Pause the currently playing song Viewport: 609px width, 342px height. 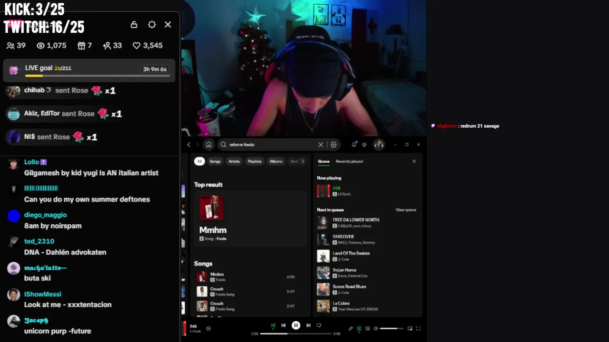pos(295,325)
